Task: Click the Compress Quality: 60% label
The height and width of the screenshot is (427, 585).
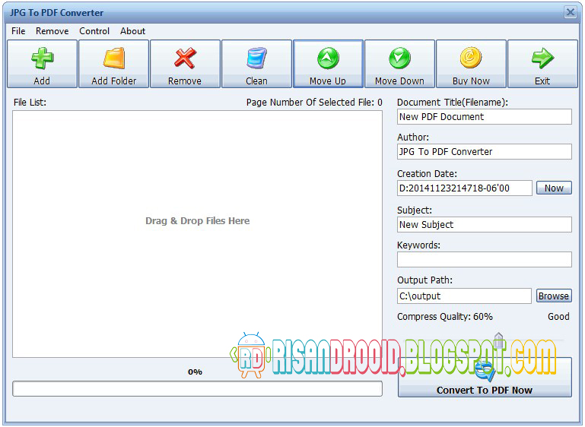Action: [x=445, y=317]
